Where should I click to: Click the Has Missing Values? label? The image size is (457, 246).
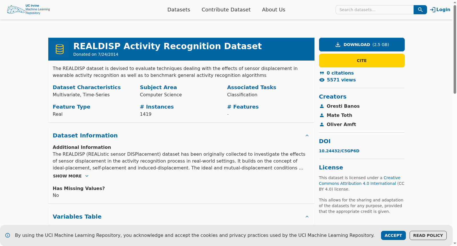[79, 189]
